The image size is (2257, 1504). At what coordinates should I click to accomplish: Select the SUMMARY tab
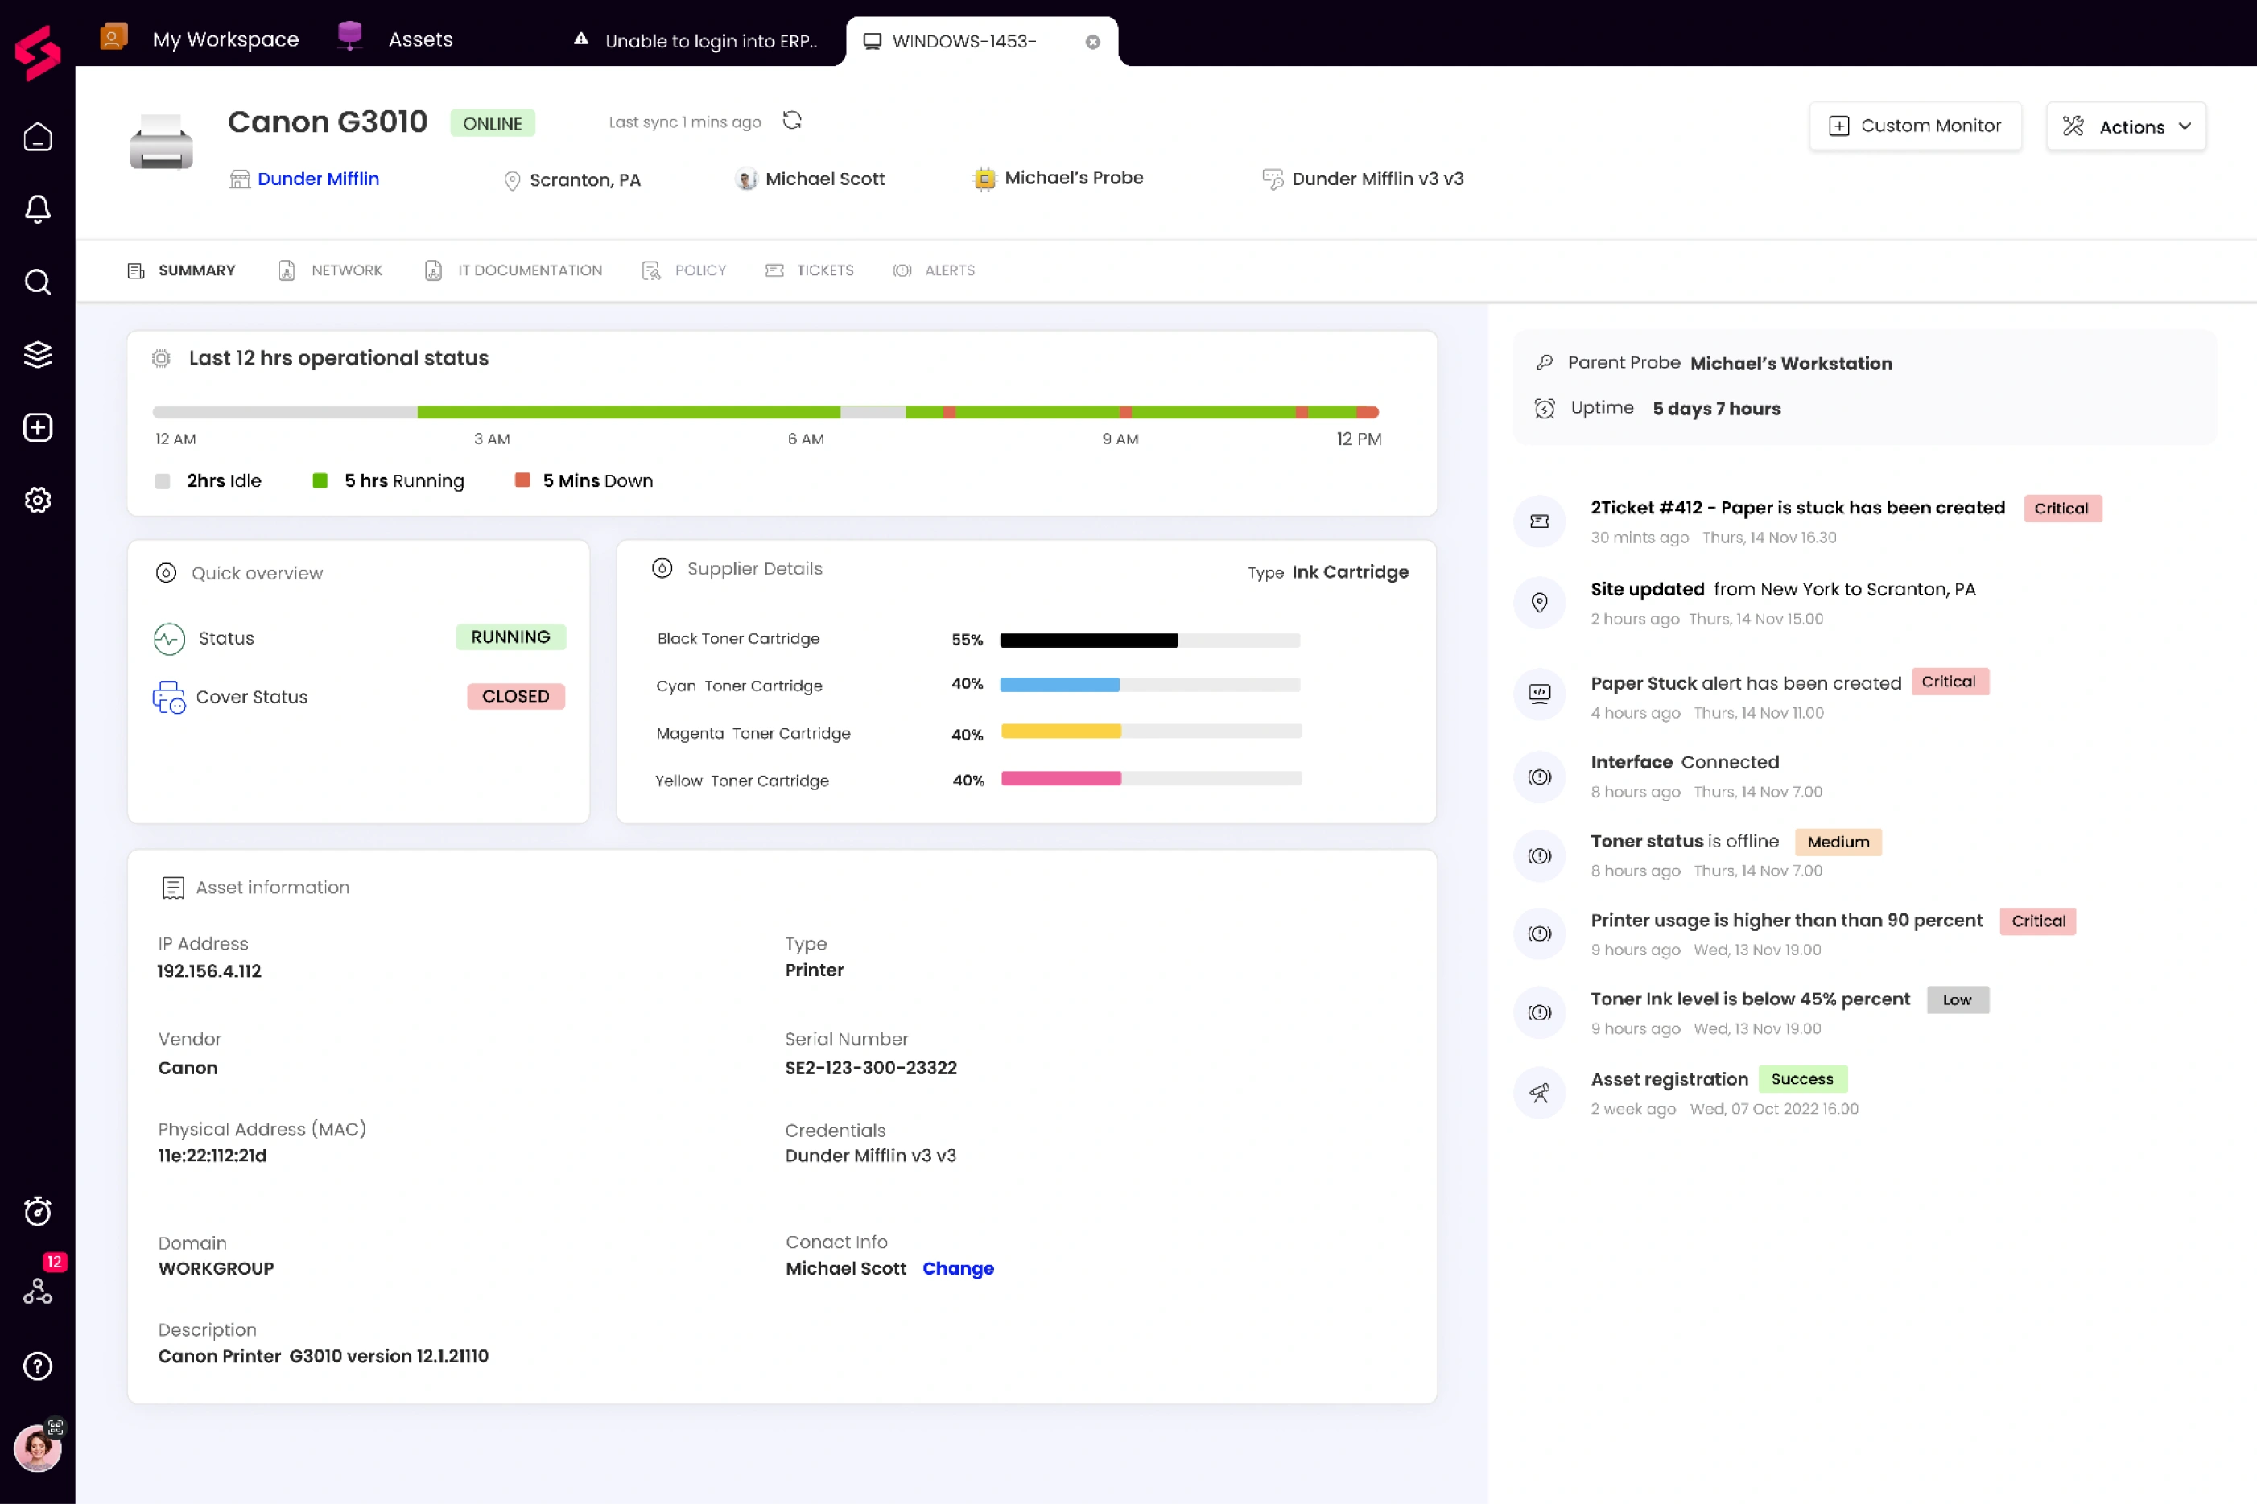tap(181, 270)
